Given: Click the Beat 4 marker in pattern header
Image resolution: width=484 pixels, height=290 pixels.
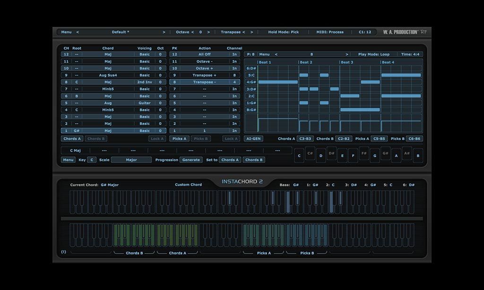Looking at the screenshot, I should [x=388, y=62].
